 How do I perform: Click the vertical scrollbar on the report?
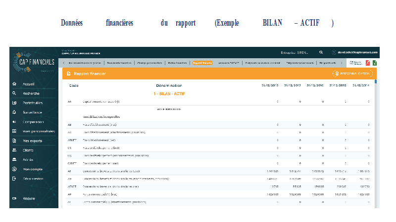tap(375, 123)
